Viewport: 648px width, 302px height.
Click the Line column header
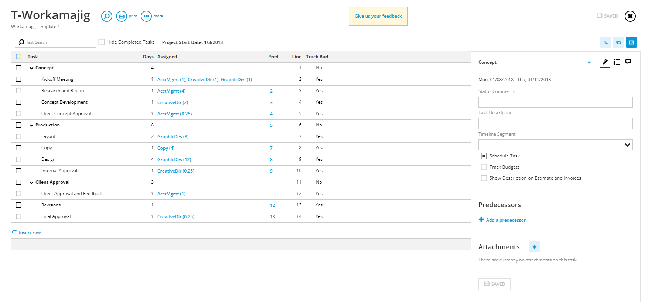point(297,57)
